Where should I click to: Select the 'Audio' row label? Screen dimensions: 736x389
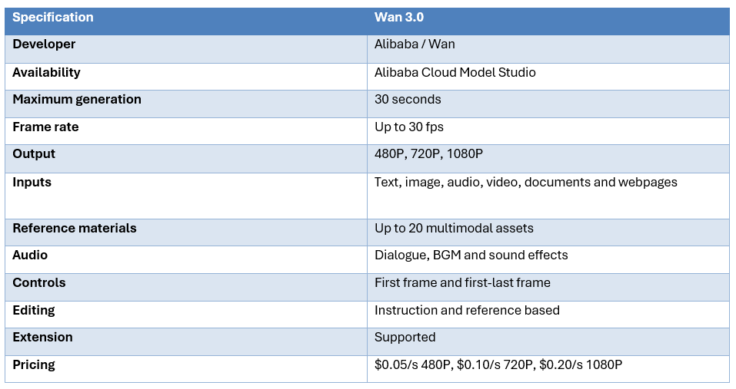pos(30,255)
